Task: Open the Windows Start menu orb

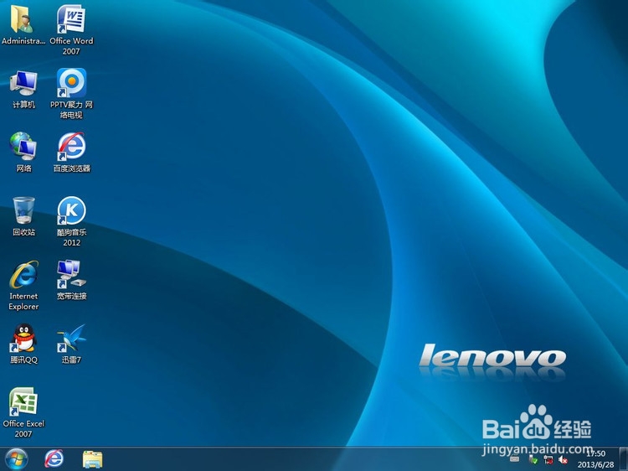Action: [16, 459]
